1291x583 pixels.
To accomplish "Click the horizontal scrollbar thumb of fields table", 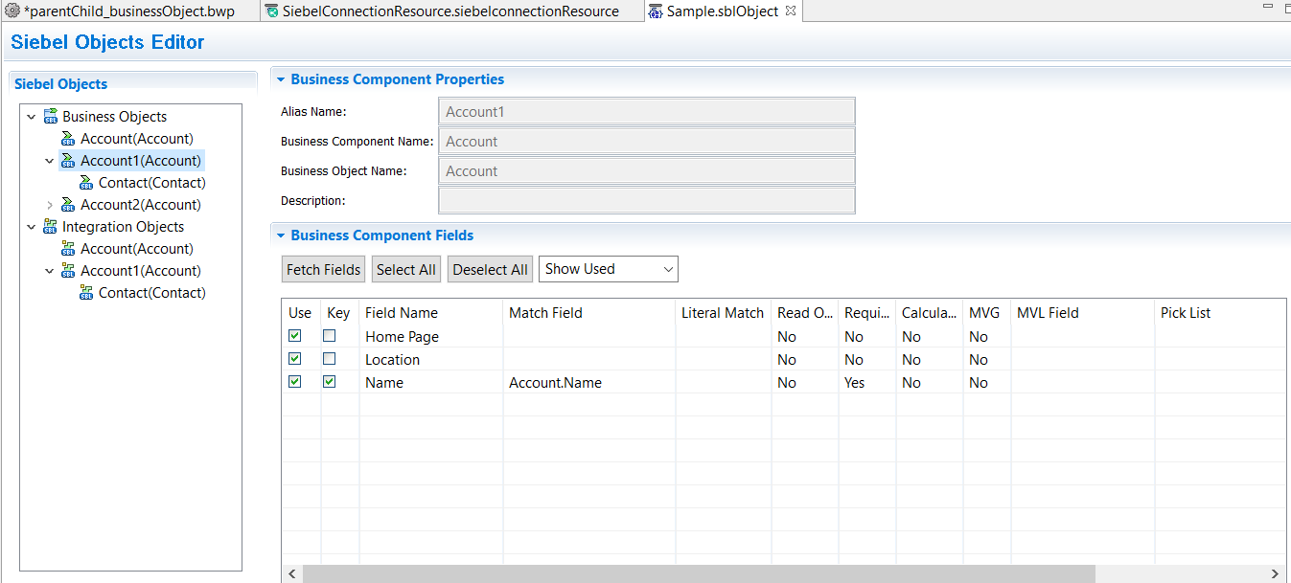I will coord(699,573).
